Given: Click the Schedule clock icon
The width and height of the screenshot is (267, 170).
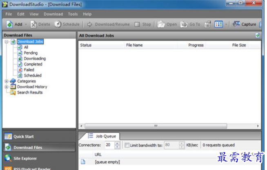Looking at the screenshot, I should point(58,24).
